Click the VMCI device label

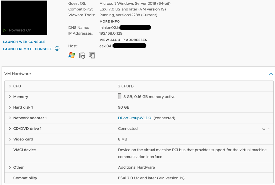click(24, 150)
